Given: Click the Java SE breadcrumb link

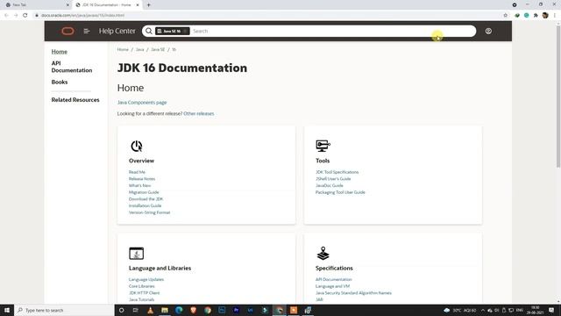Looking at the screenshot, I should tap(158, 50).
